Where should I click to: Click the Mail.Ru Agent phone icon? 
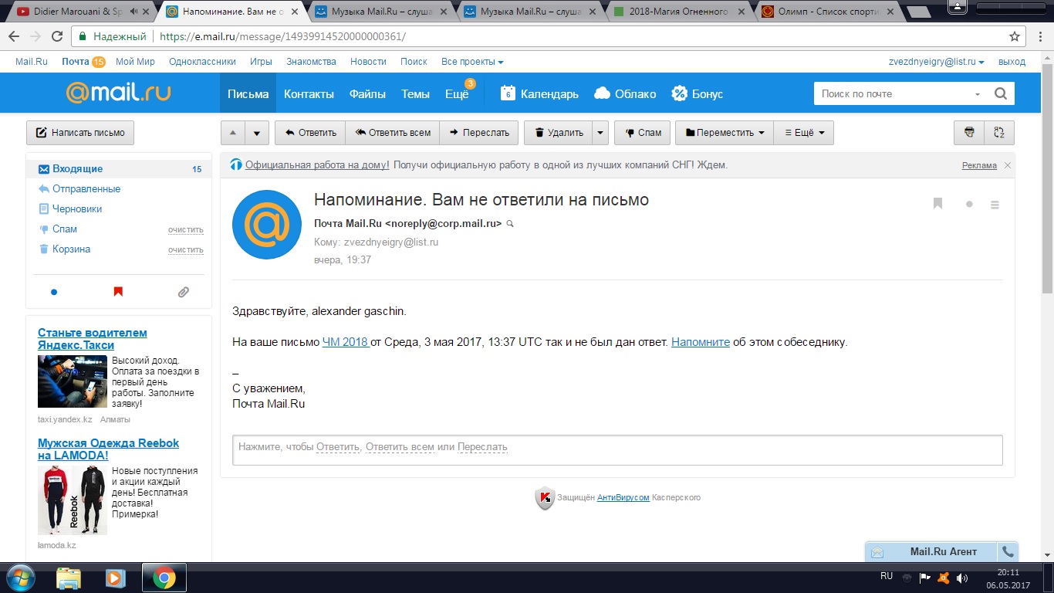coord(1007,551)
